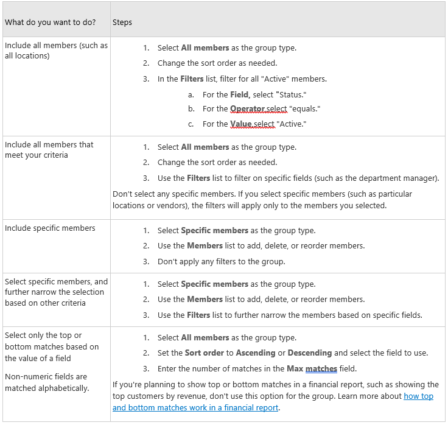Click the 'What do you want to do?' header

(x=50, y=23)
